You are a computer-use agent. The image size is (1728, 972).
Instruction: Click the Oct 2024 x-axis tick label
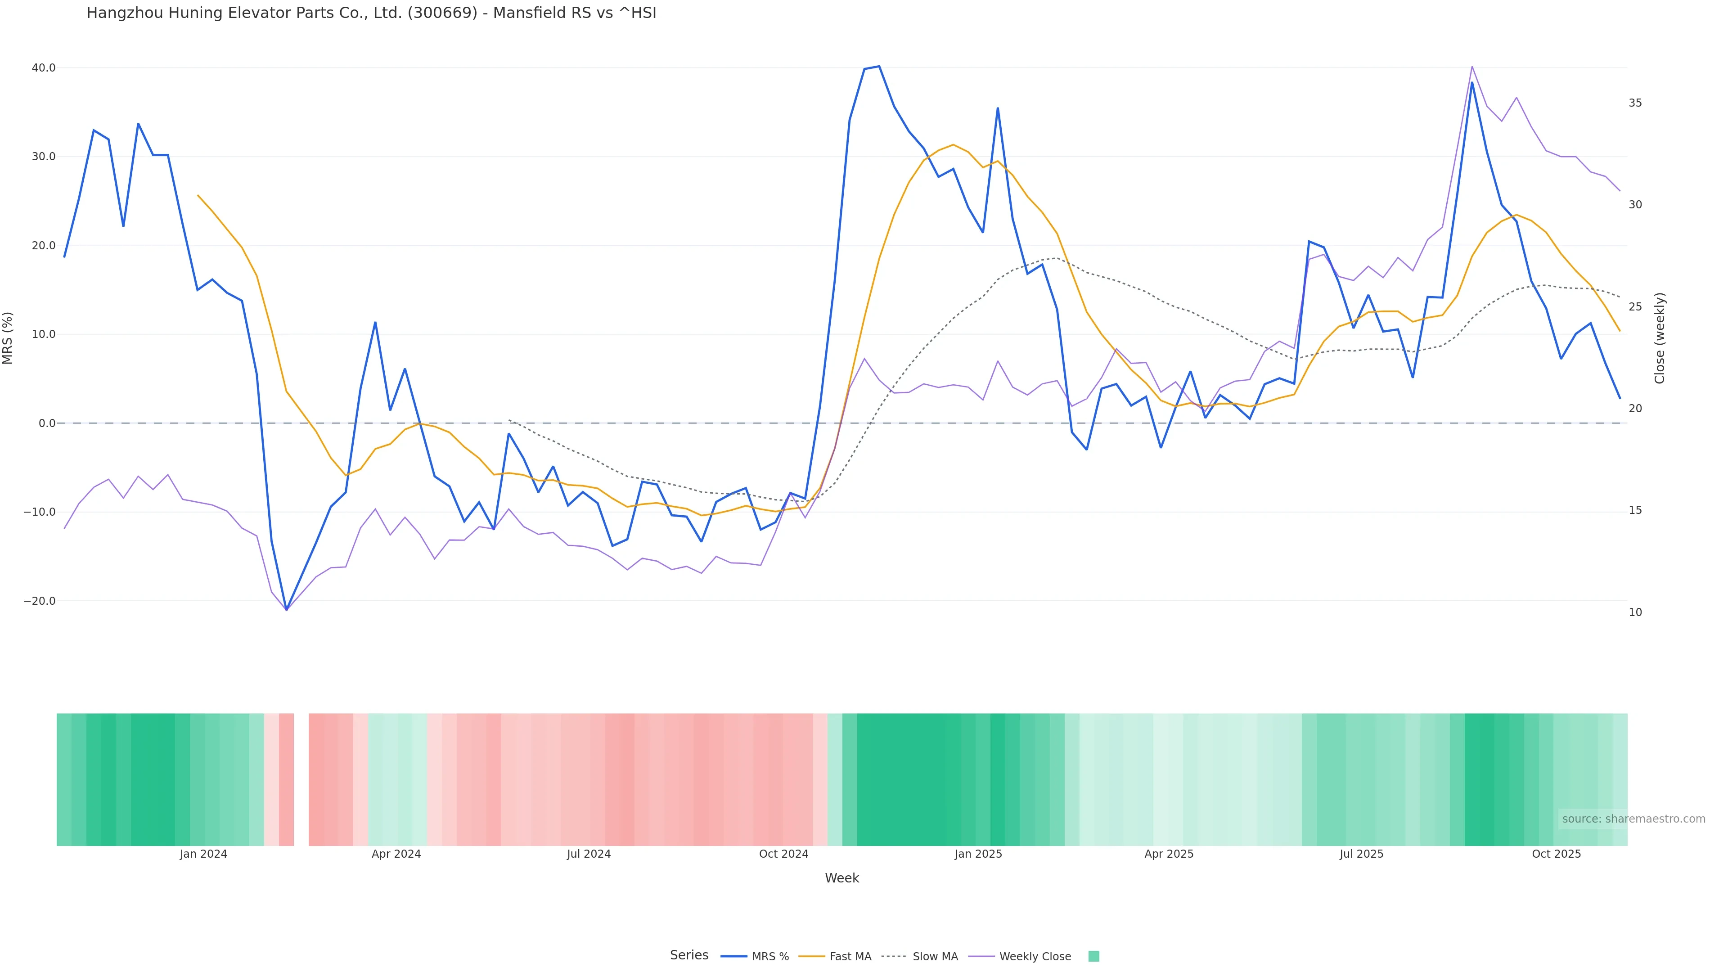pyautogui.click(x=783, y=854)
